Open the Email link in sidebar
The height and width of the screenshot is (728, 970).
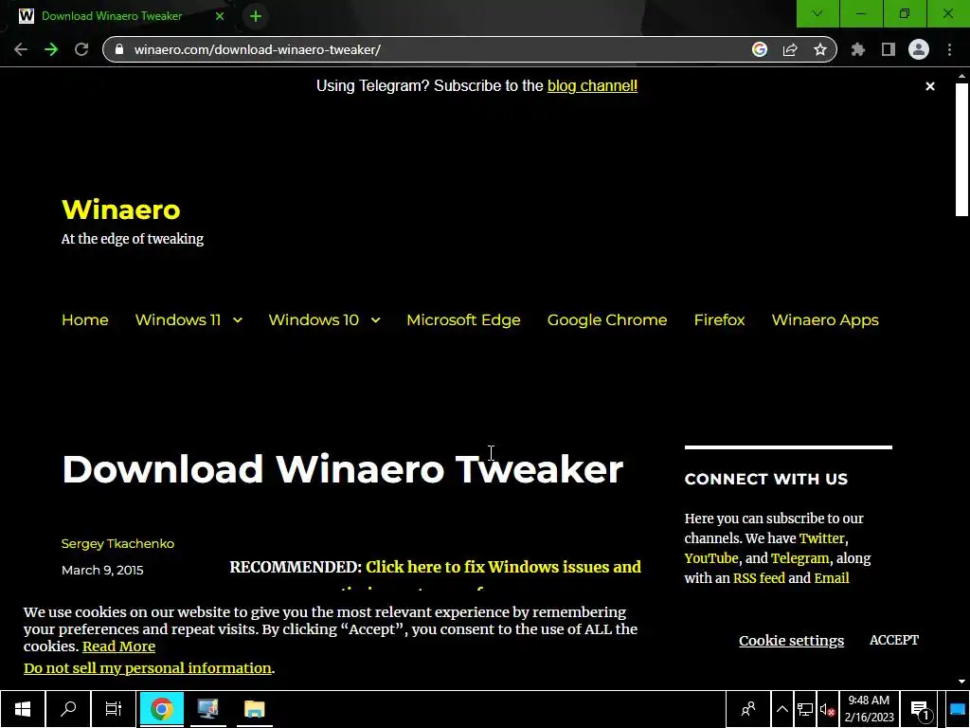[832, 578]
